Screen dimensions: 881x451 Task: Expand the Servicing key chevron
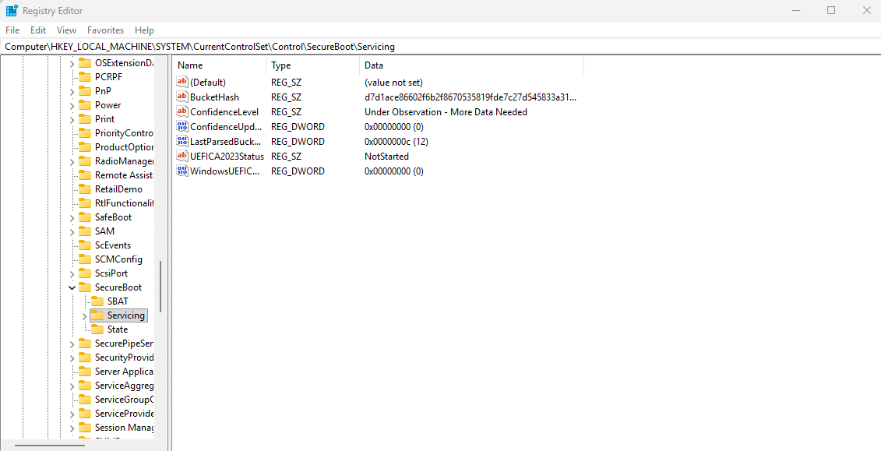click(x=85, y=315)
